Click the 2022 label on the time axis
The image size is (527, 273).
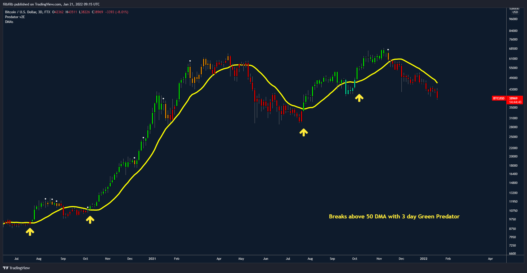(x=424, y=259)
